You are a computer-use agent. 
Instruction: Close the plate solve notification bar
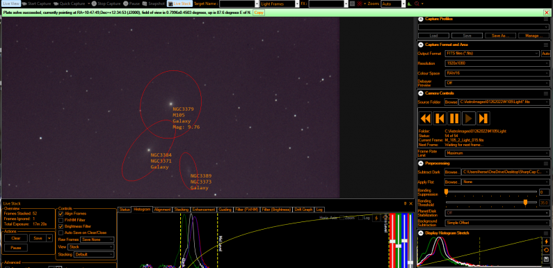click(x=546, y=13)
